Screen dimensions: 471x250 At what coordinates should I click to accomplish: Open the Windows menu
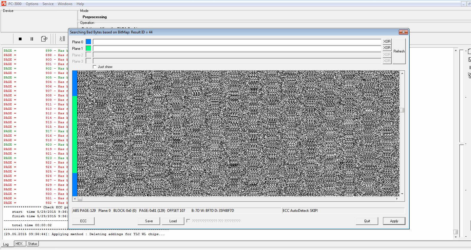pos(65,4)
